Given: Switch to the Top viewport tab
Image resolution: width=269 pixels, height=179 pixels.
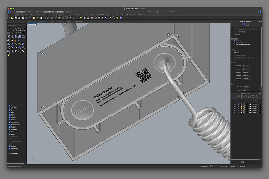Looking at the screenshot, I should pyautogui.click(x=53, y=21).
